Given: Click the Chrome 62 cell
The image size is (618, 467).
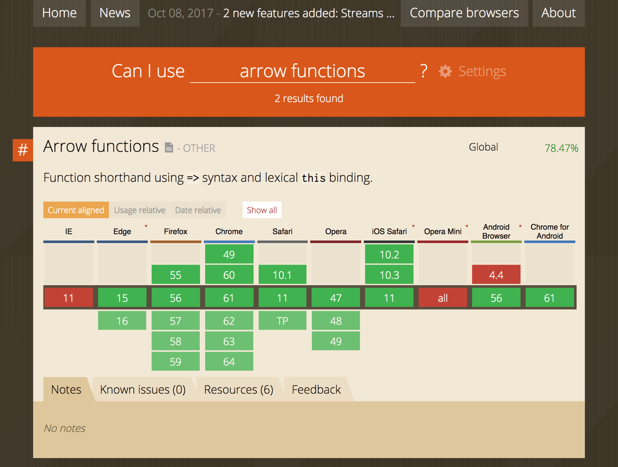Looking at the screenshot, I should pyautogui.click(x=229, y=321).
